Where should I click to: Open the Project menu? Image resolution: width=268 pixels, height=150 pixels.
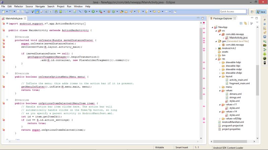tap(61, 6)
